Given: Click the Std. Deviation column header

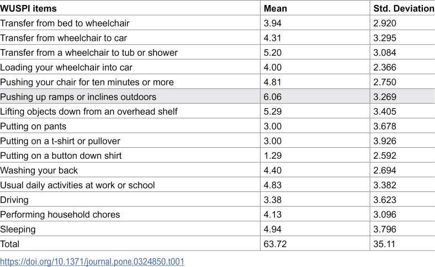Looking at the screenshot, I should click(x=404, y=8).
